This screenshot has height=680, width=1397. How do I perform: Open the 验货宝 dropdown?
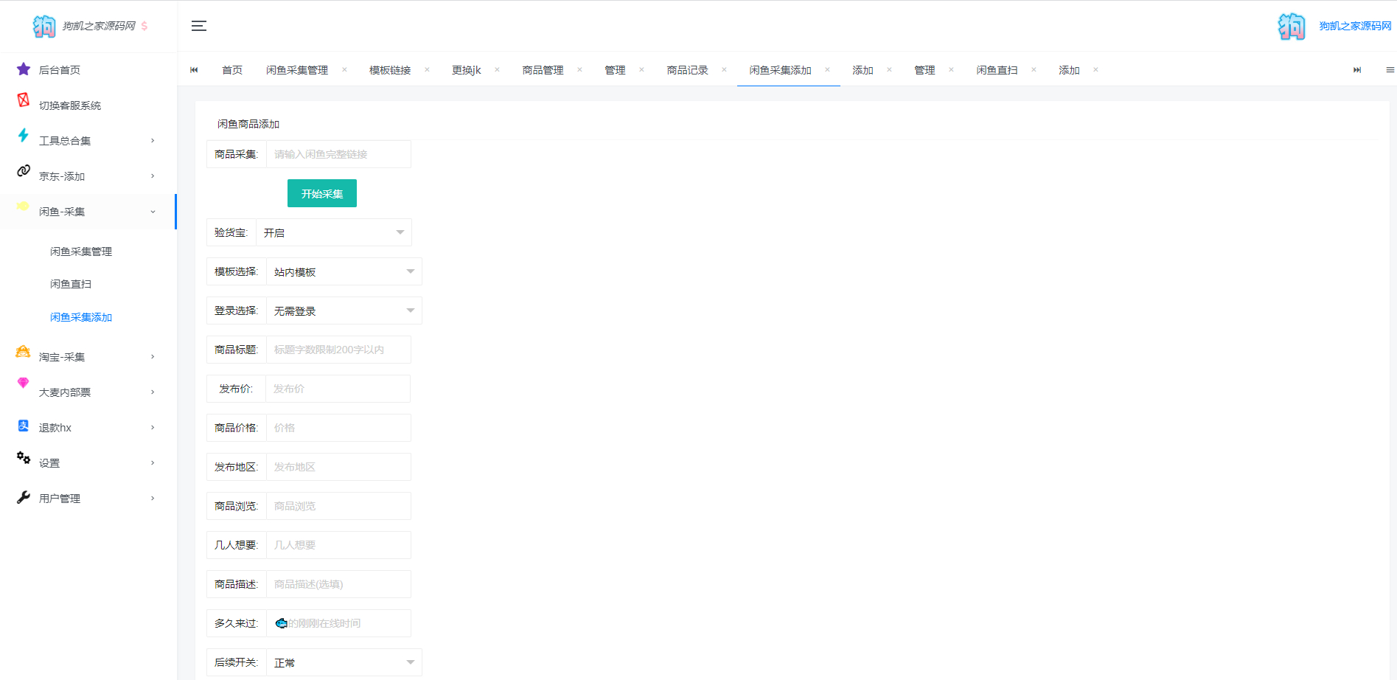tap(333, 232)
